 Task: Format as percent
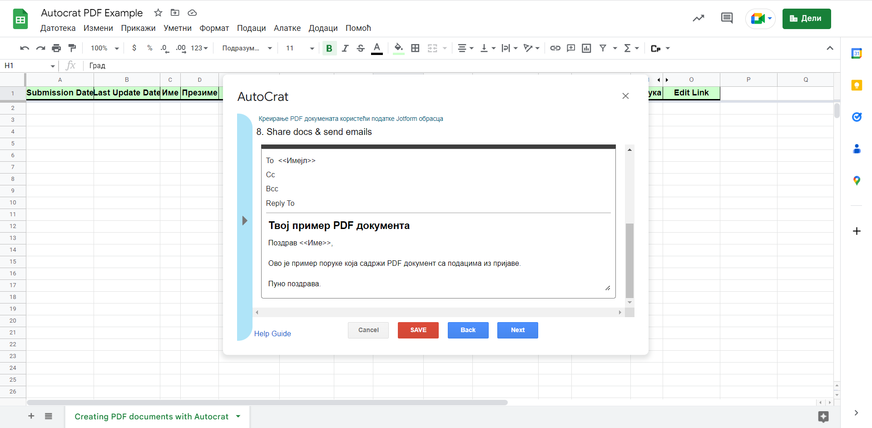click(149, 48)
